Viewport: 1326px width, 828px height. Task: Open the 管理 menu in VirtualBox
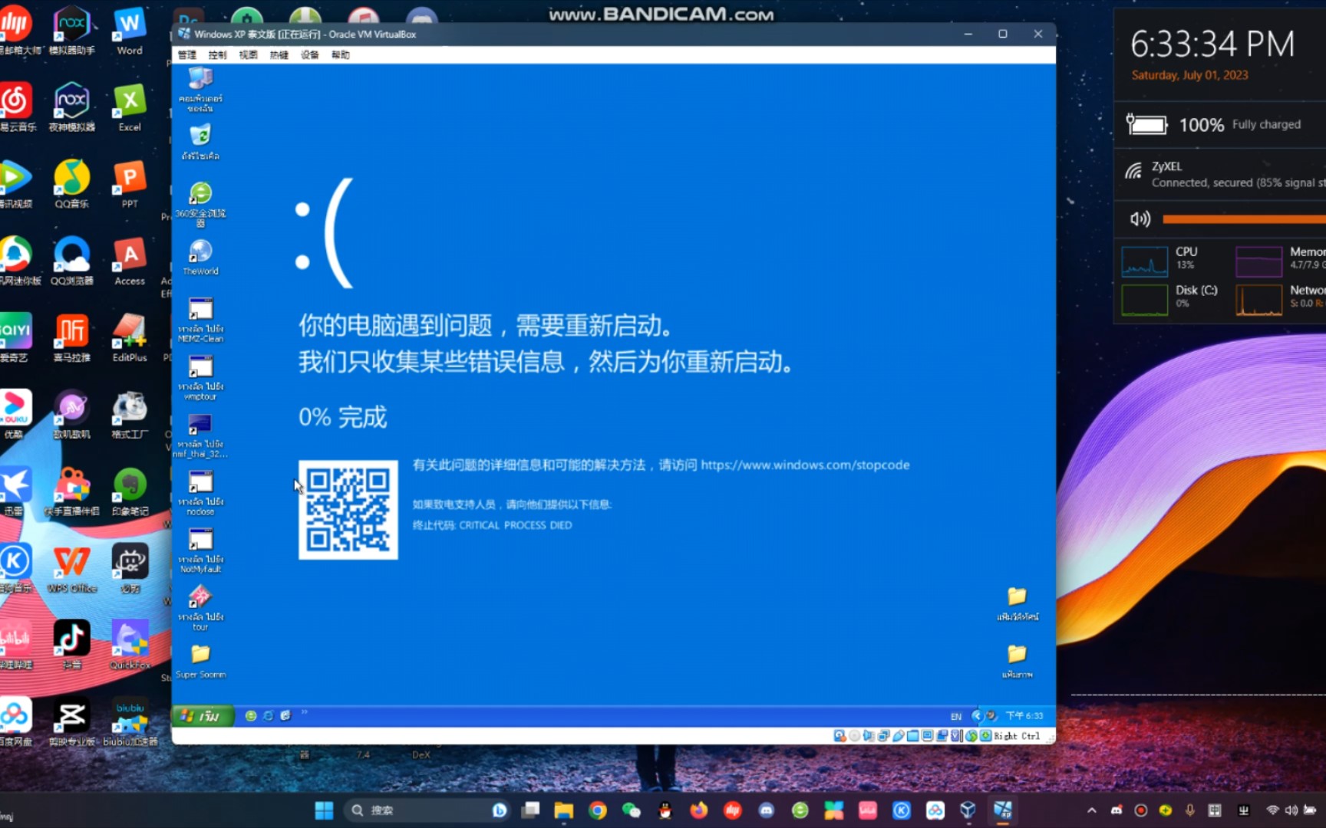point(187,55)
